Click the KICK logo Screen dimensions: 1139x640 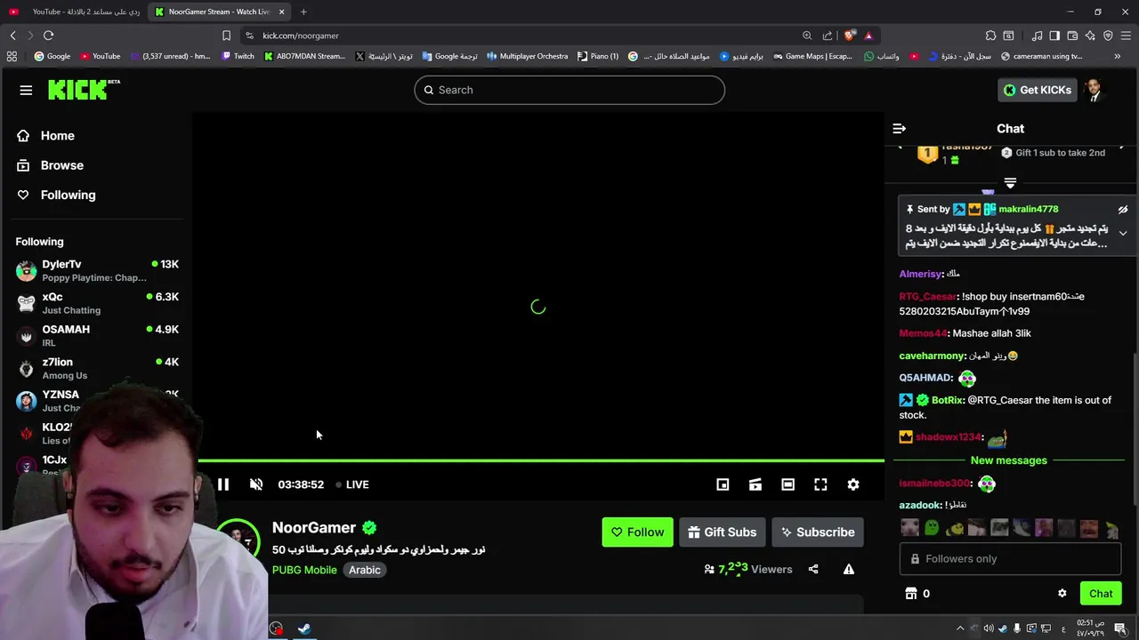pos(84,89)
